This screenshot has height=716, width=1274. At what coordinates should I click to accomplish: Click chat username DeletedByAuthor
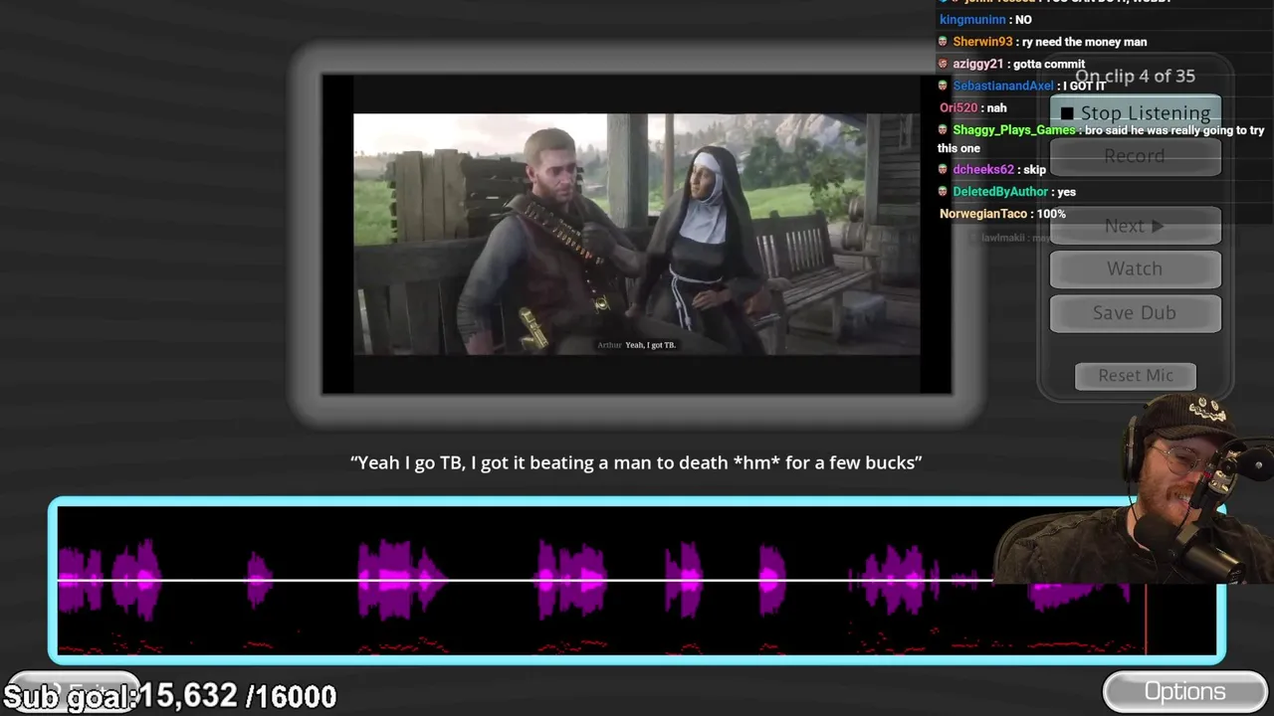[x=1000, y=192]
